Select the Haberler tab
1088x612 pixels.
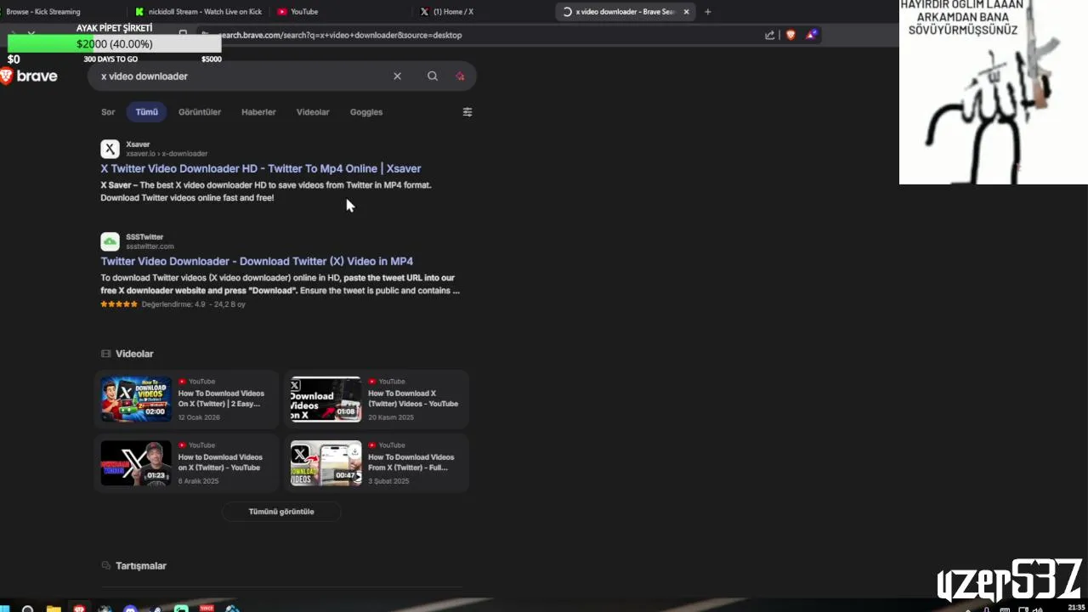258,112
